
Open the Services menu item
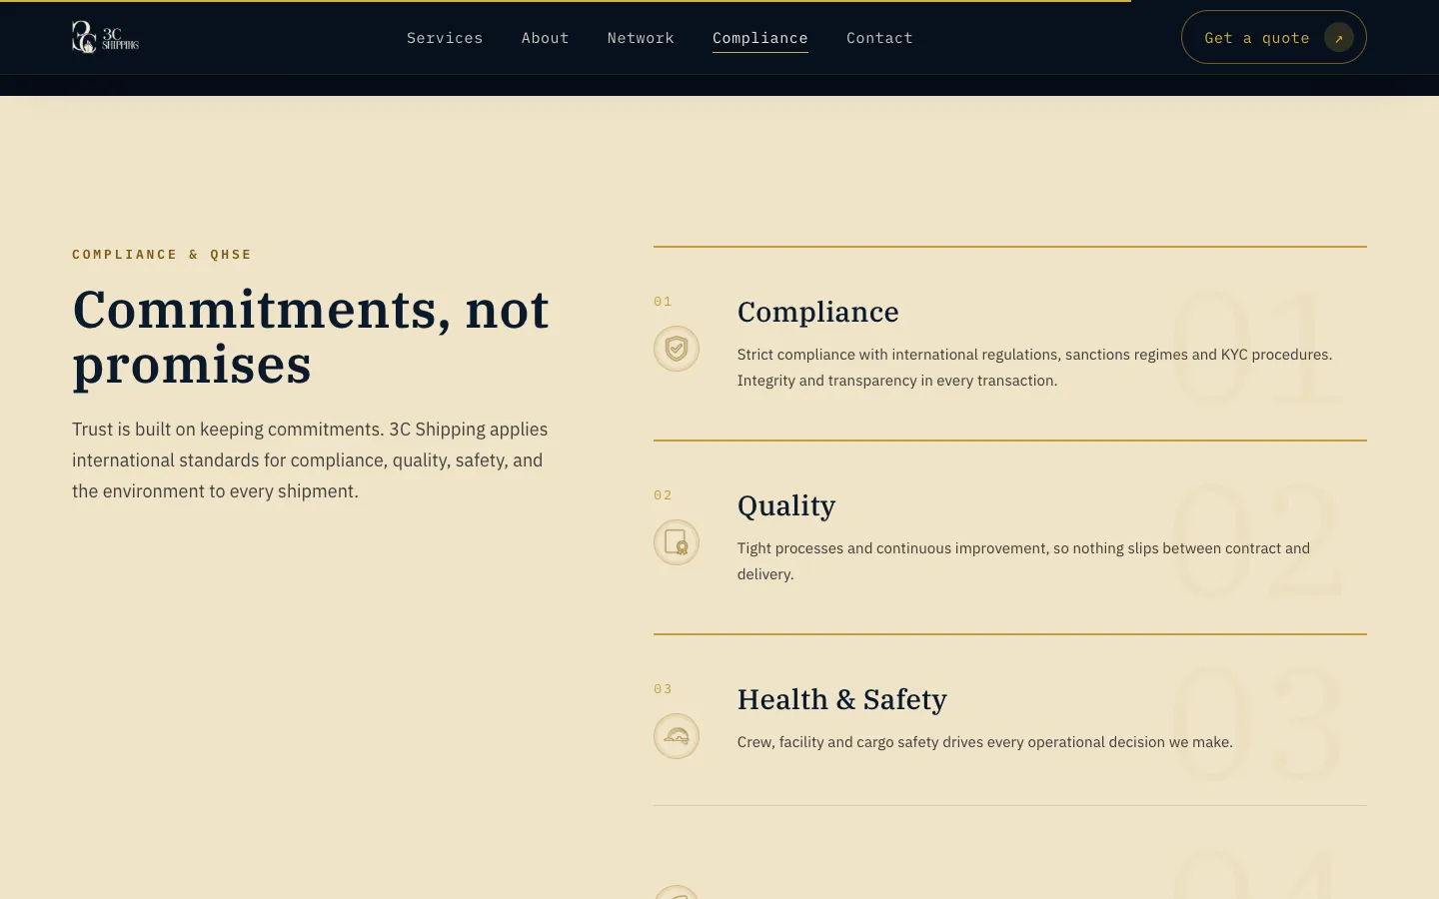(445, 38)
